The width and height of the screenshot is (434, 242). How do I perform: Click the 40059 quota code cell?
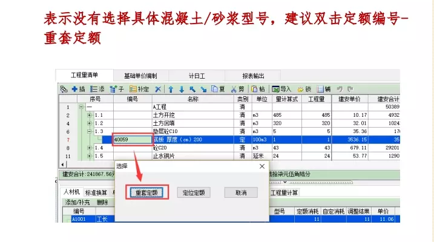point(133,140)
